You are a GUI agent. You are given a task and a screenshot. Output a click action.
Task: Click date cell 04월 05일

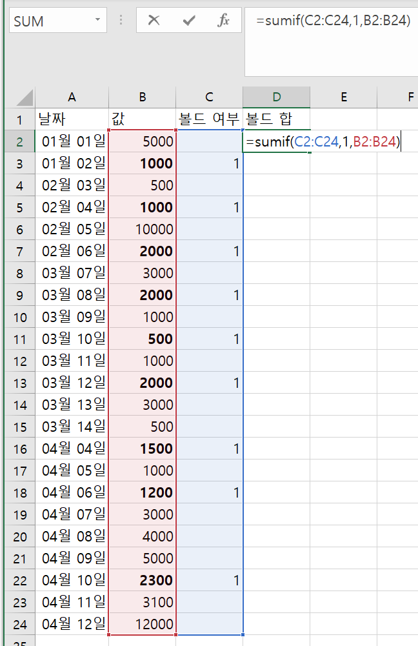point(72,471)
